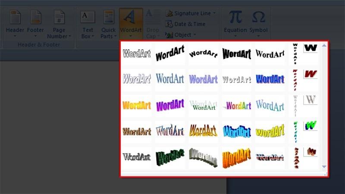This screenshot has height=194, width=345.
Task: Choose the orange-yellow gradient WordArt
Action: pyautogui.click(x=137, y=105)
